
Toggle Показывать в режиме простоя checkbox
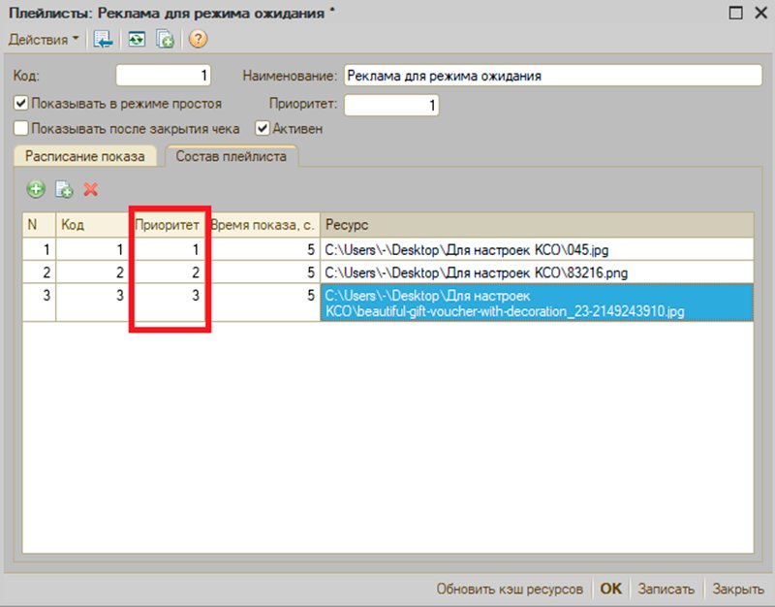20,104
